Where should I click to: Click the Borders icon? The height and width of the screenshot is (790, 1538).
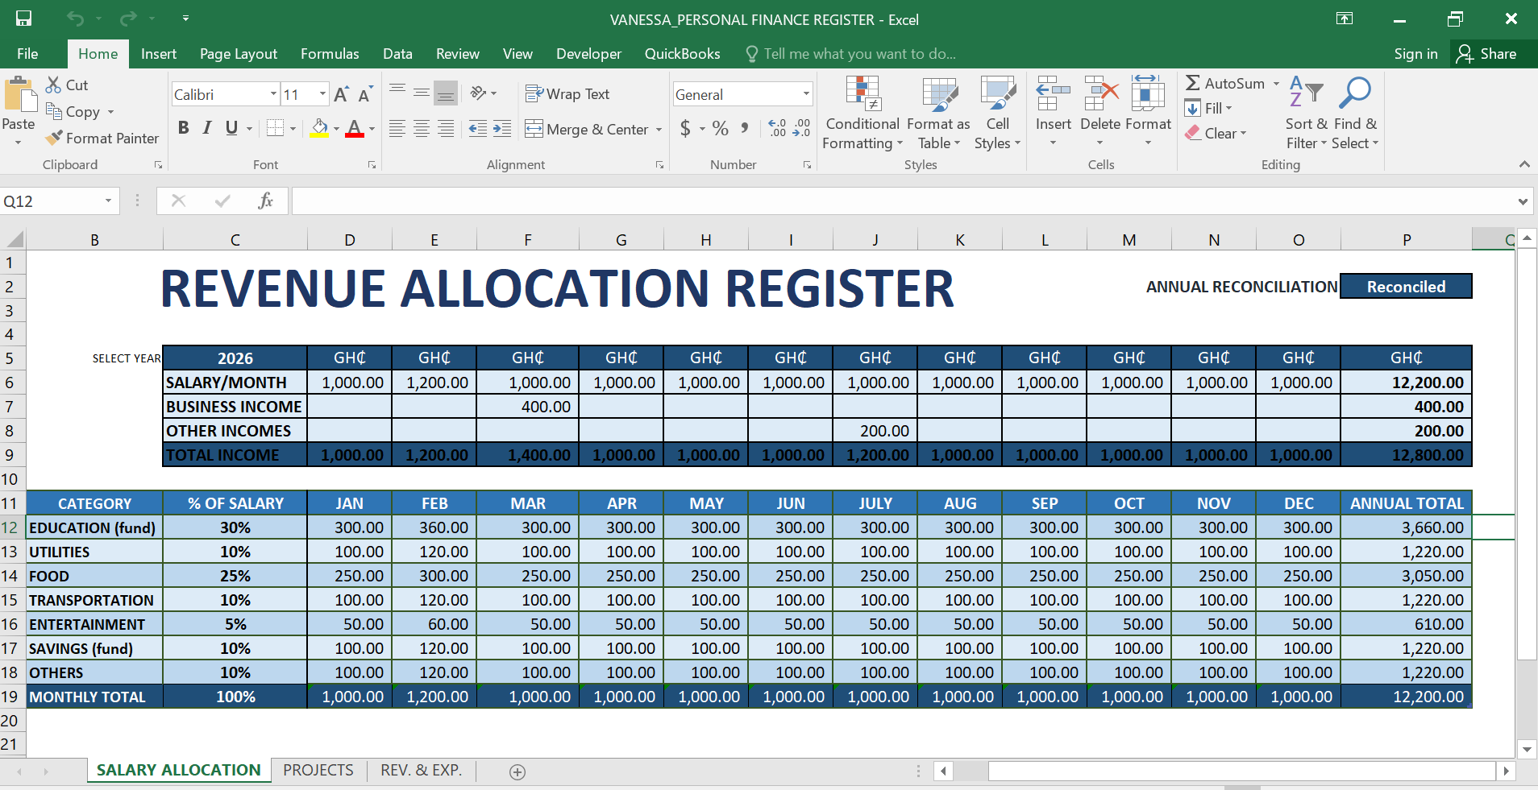(276, 128)
